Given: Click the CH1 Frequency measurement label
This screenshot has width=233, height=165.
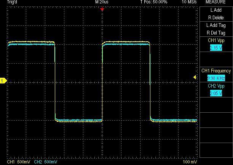Looking at the screenshot, I should (x=216, y=71).
